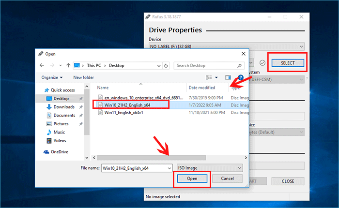Close the Open dialog with X

[244, 54]
